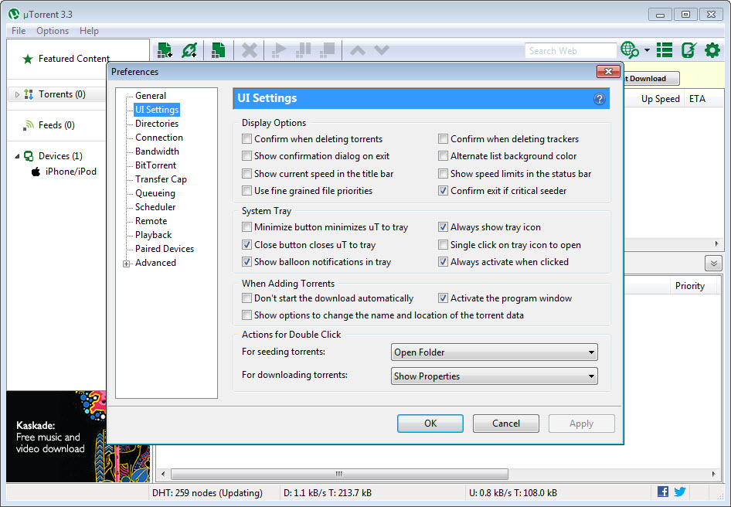The width and height of the screenshot is (731, 507).
Task: Select Transfer Cap in preferences tree
Action: (161, 179)
